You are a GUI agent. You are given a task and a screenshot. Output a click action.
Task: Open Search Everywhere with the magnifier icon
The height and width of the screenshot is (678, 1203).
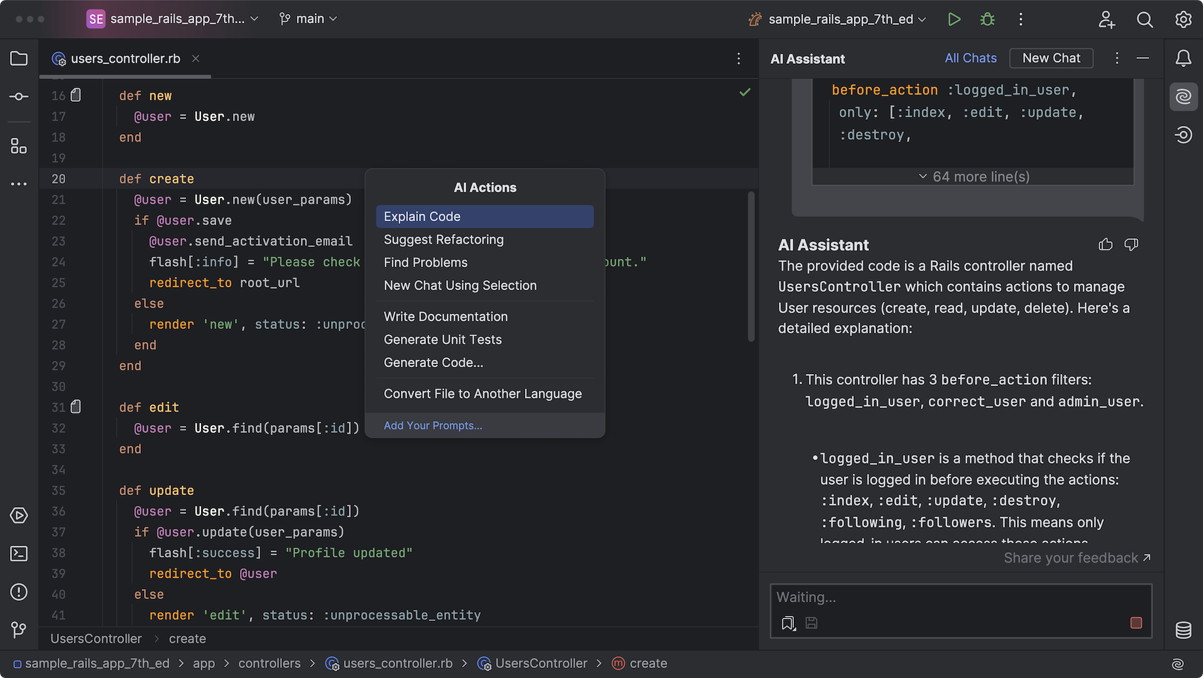coord(1145,19)
